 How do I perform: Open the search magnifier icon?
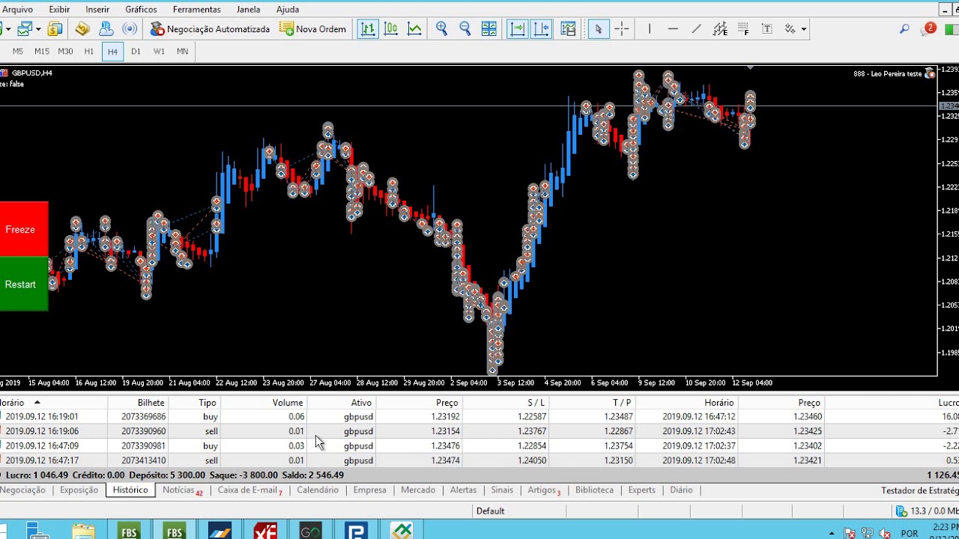(904, 29)
